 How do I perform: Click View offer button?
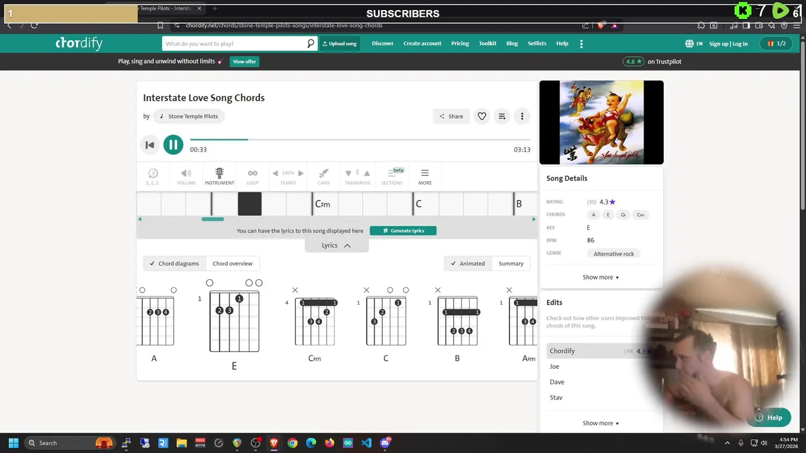pyautogui.click(x=244, y=62)
